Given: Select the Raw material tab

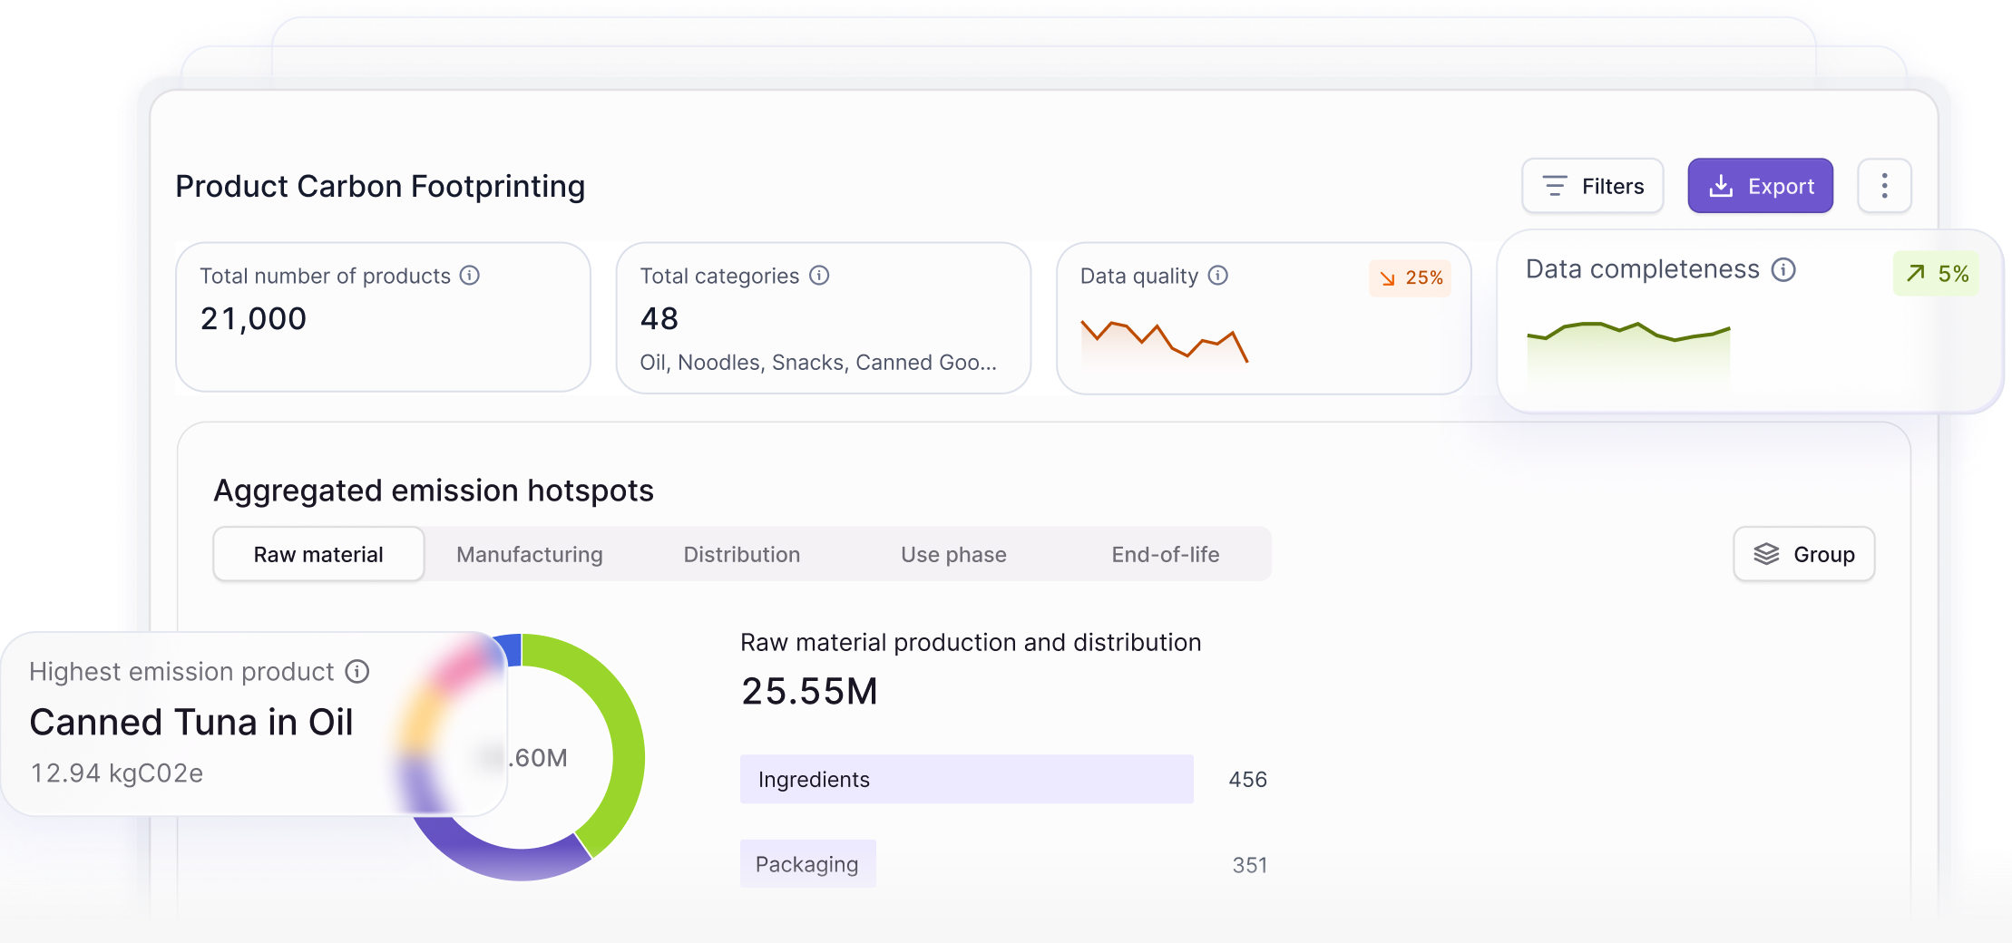Looking at the screenshot, I should [318, 554].
